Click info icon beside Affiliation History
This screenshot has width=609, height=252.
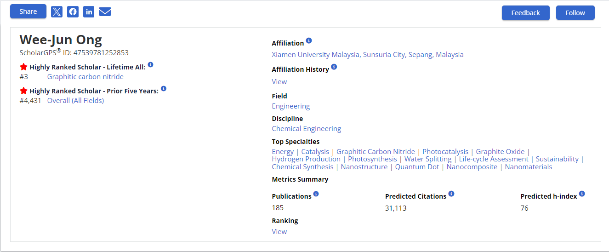click(x=334, y=67)
